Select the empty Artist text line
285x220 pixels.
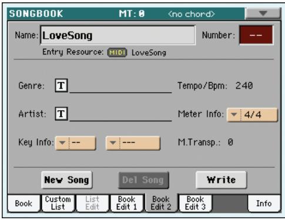tap(120, 115)
